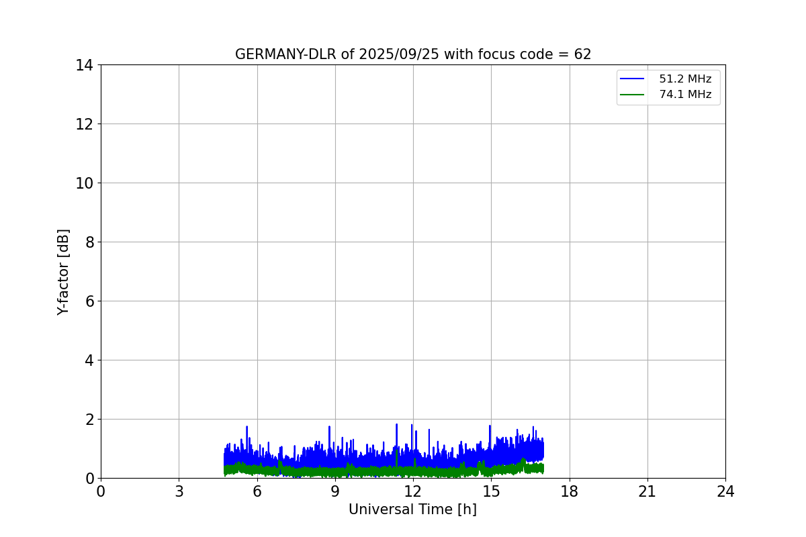Click the plot title mentioning GERMANY-DLR
This screenshot has width=806, height=537.
(x=413, y=54)
